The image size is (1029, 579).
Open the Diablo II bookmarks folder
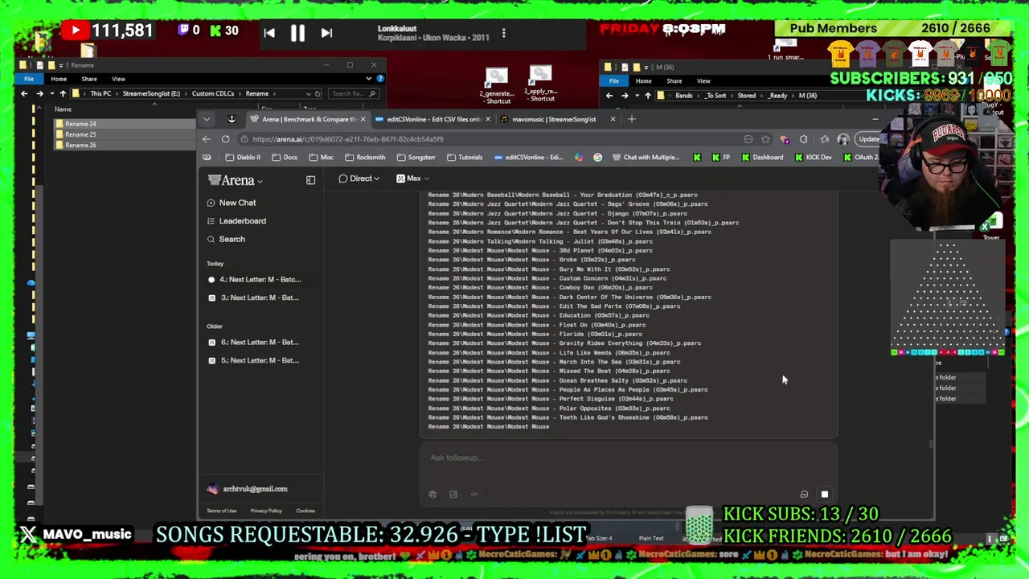[243, 158]
